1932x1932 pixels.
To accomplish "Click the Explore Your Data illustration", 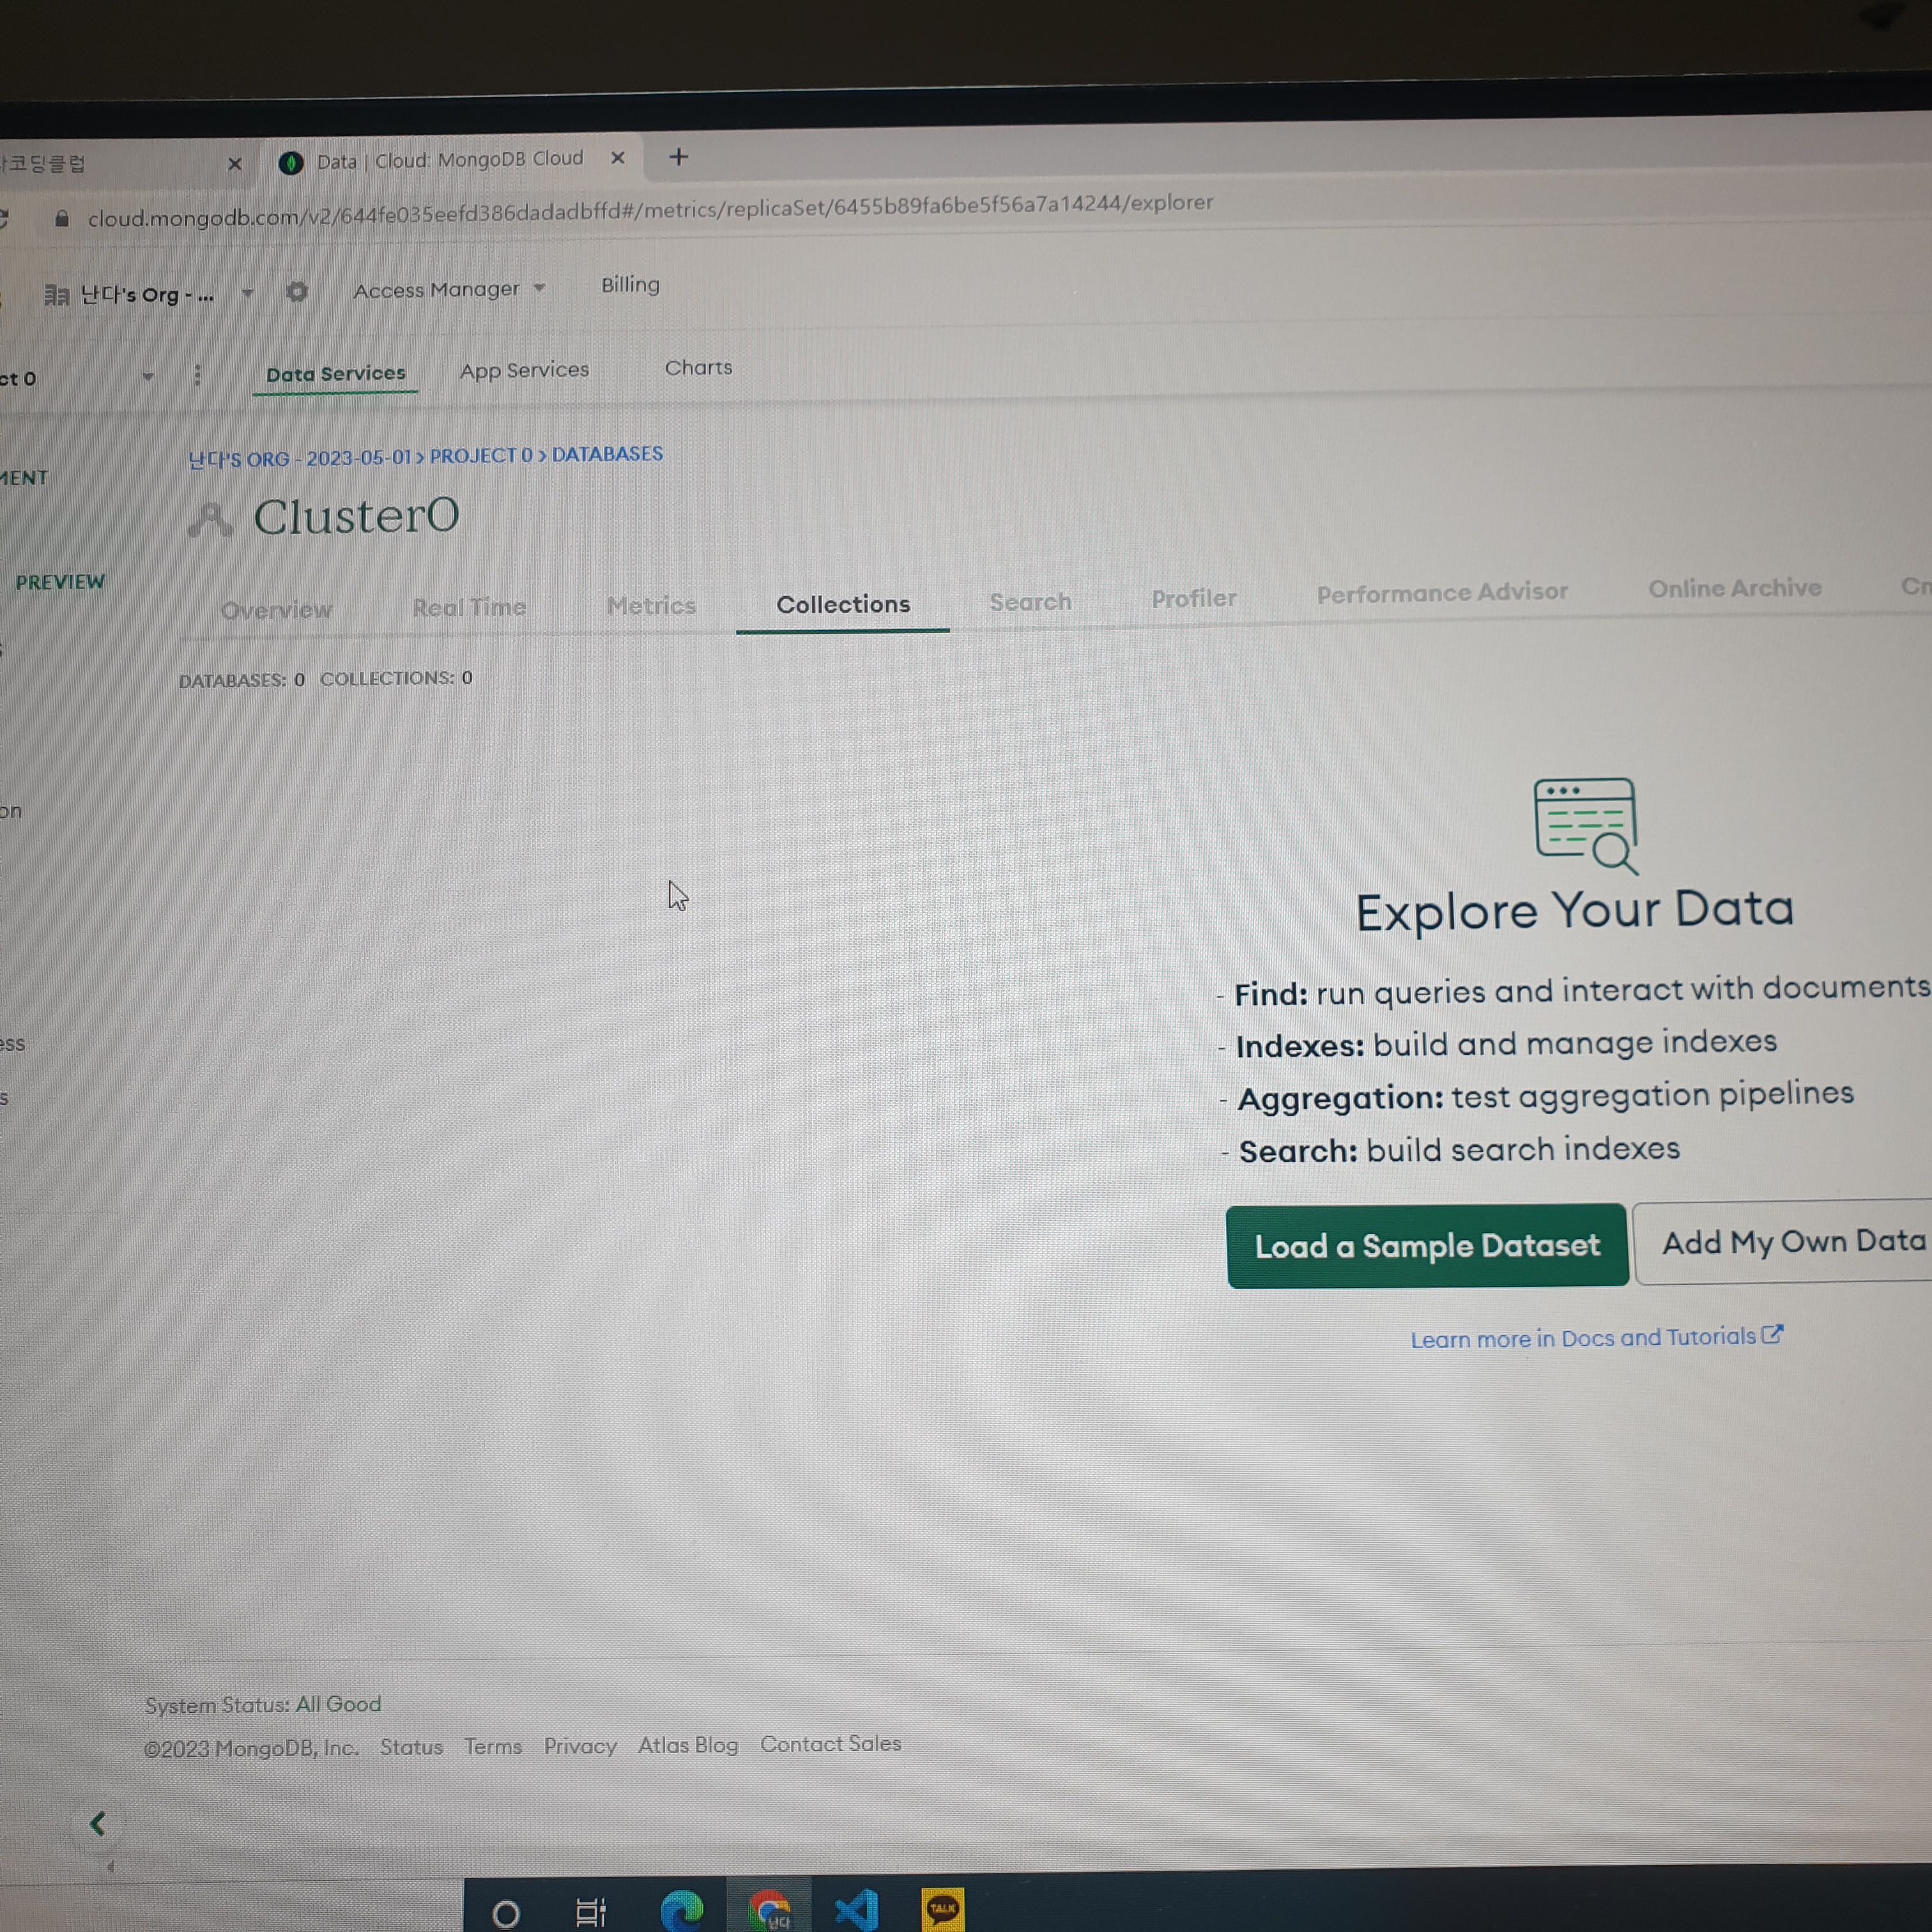I will pos(1586,826).
